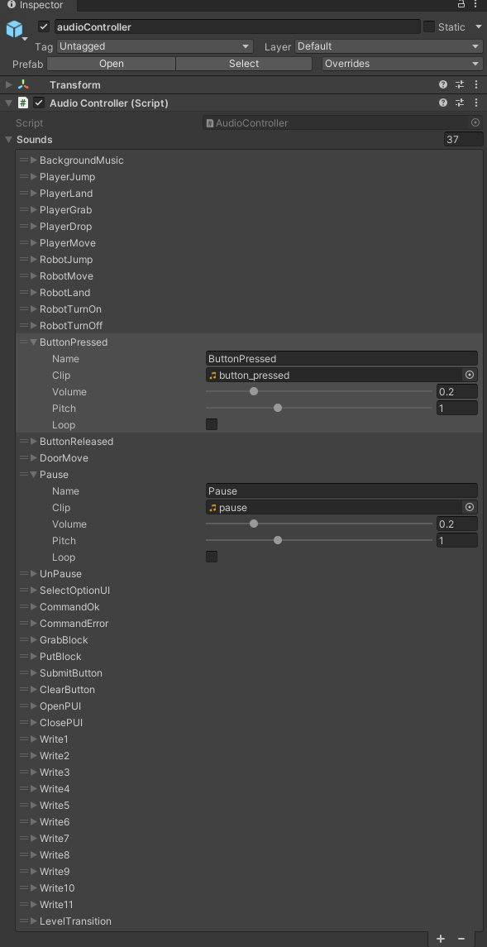487x947 pixels.
Task: Expand the BackgroundMusic sound entry
Action: tap(33, 160)
